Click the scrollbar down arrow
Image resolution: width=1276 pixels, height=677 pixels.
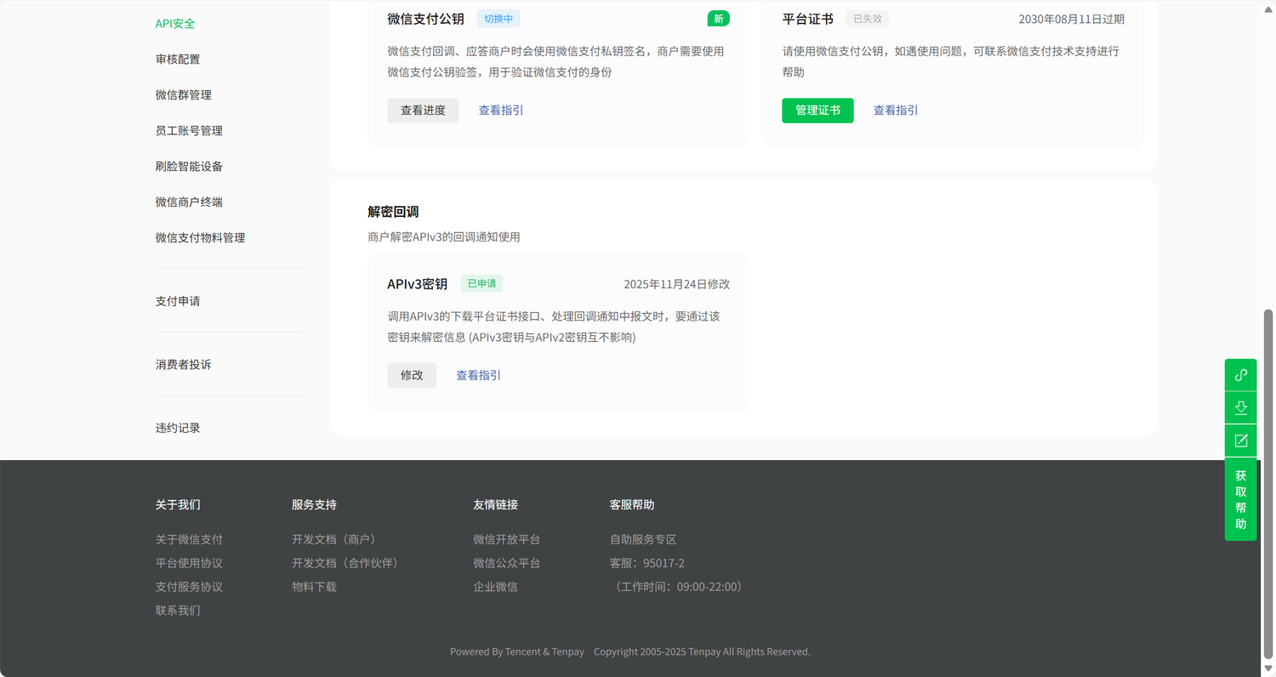tap(1268, 669)
